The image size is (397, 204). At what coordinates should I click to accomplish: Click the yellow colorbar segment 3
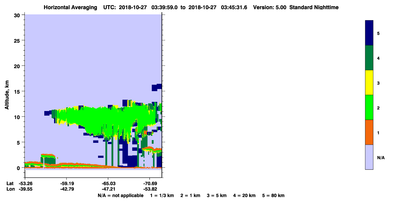[x=369, y=83]
